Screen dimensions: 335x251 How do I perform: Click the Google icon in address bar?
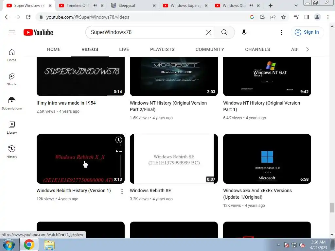click(x=252, y=17)
